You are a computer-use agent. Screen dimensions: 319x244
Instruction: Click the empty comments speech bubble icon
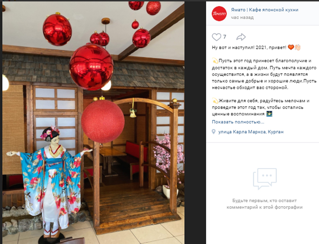tap(265, 179)
